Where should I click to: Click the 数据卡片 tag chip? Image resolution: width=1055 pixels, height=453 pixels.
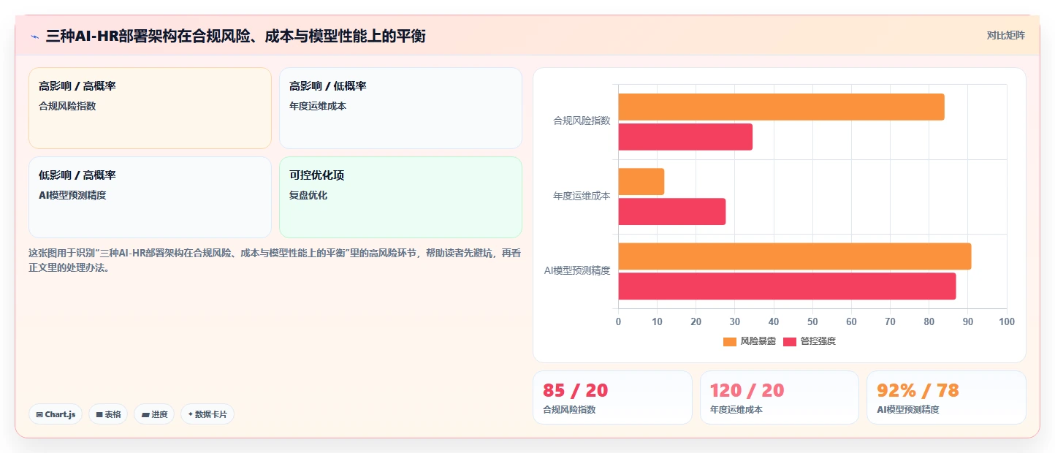click(x=207, y=414)
